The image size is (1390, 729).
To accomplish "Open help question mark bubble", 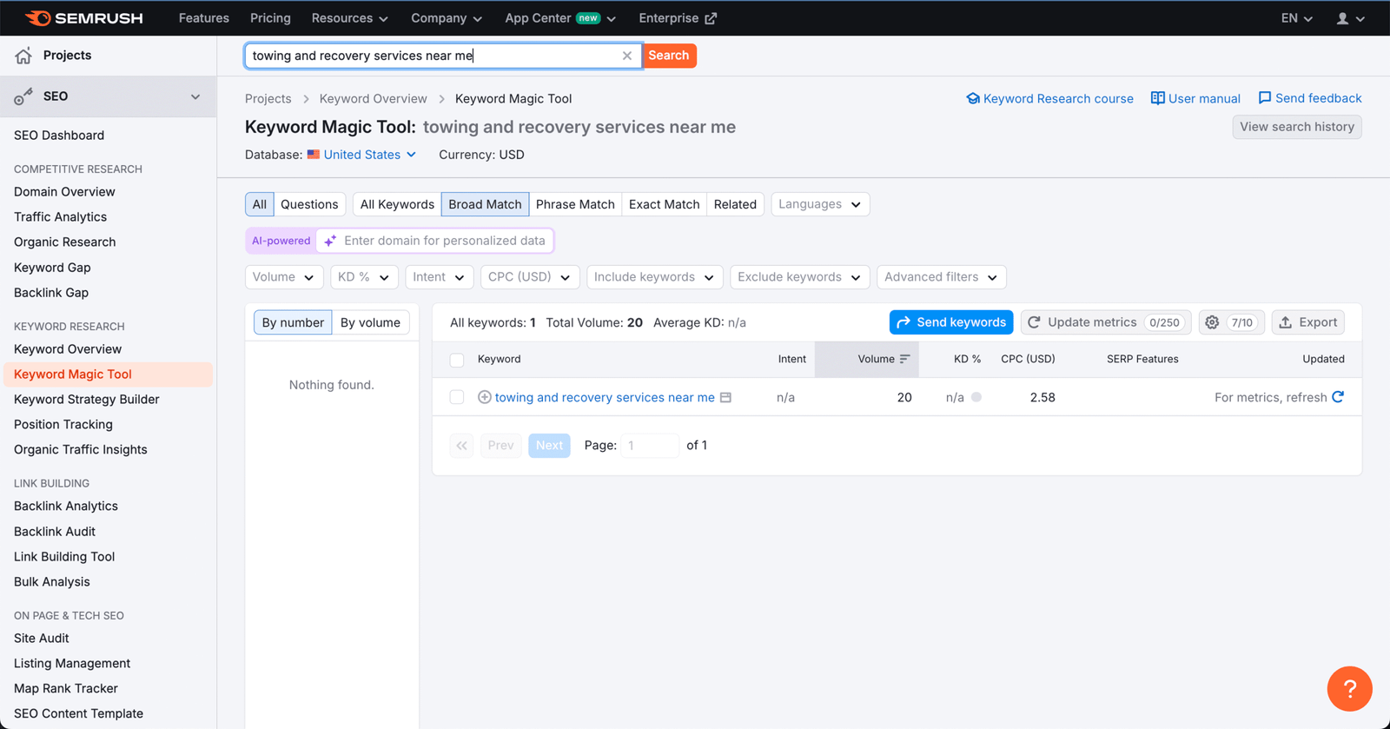I will [1349, 688].
